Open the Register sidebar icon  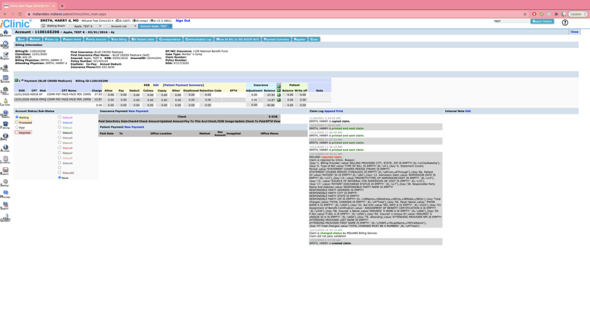(6, 57)
